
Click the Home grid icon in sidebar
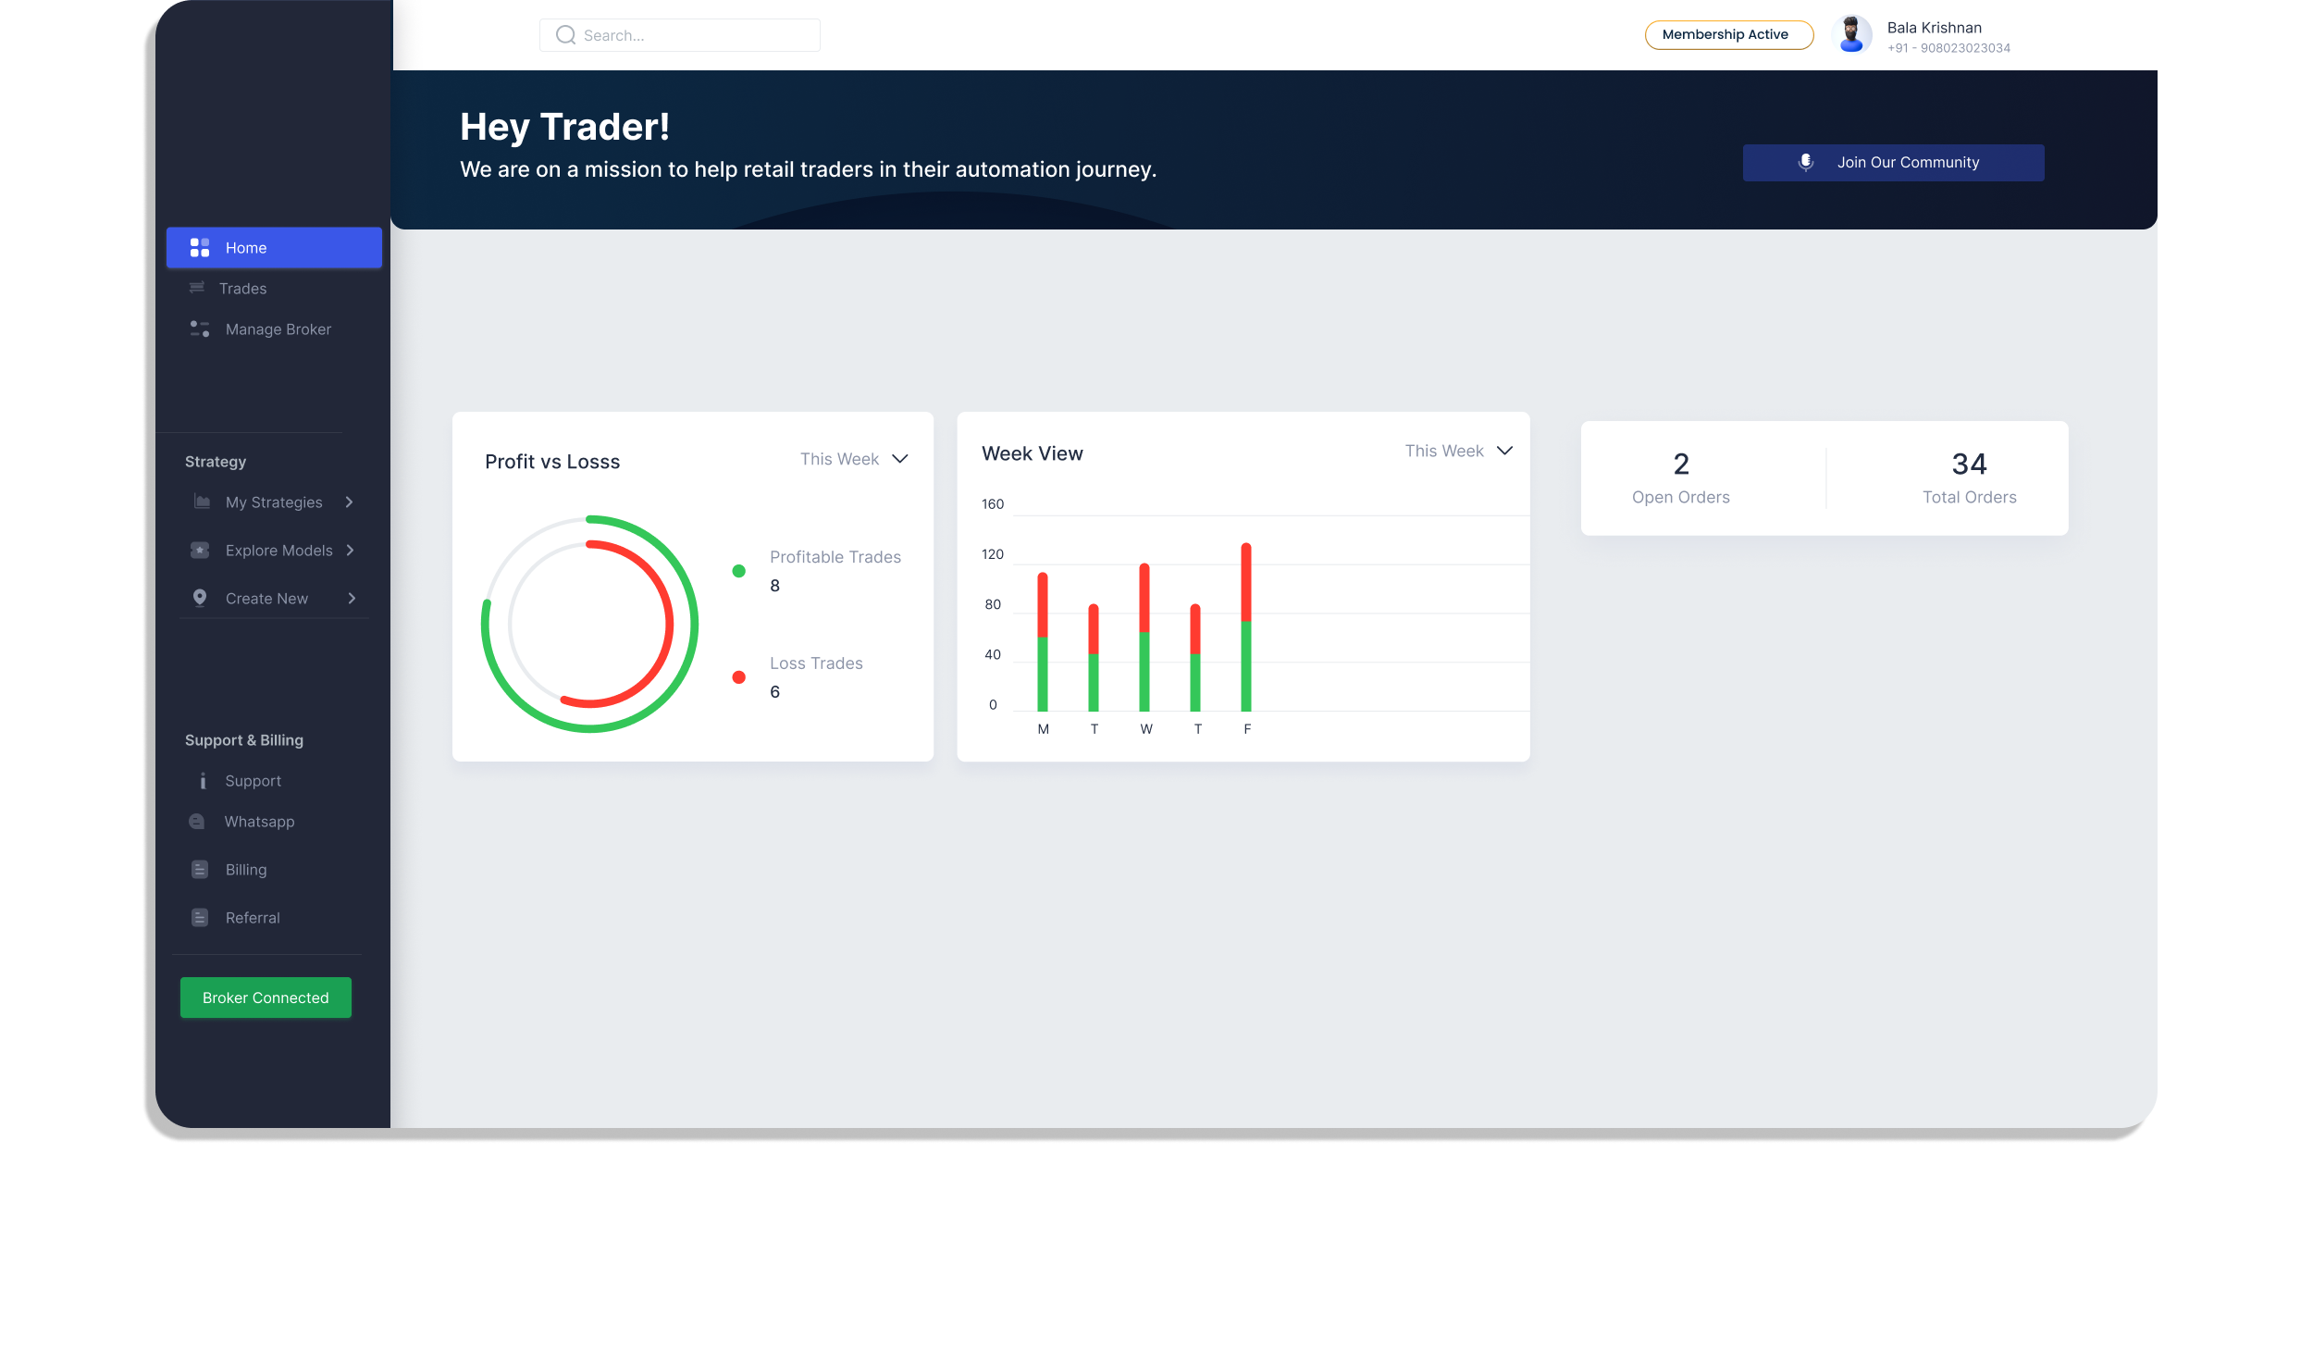(199, 247)
